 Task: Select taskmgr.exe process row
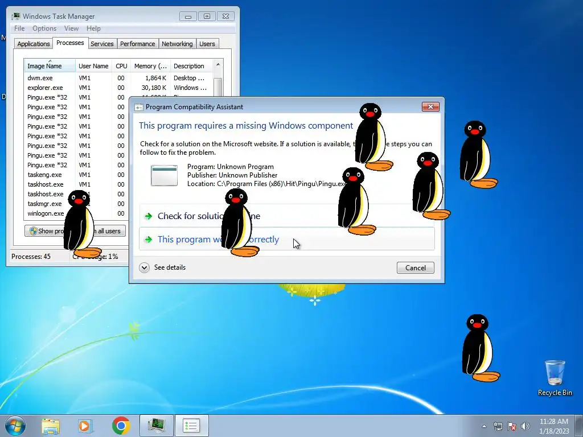click(x=76, y=204)
